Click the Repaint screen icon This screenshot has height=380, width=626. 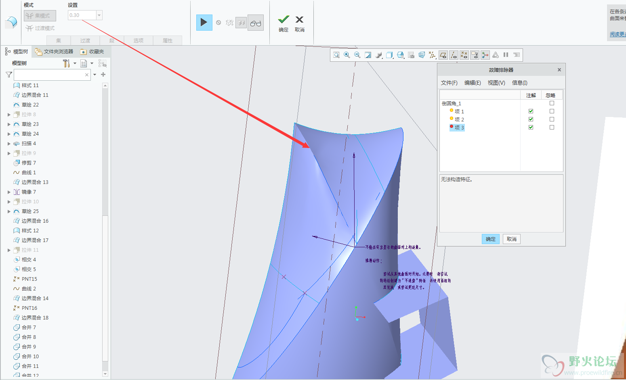[x=368, y=55]
